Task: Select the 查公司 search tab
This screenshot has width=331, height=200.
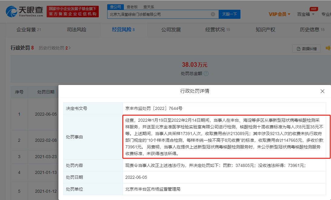Action: coord(115,7)
